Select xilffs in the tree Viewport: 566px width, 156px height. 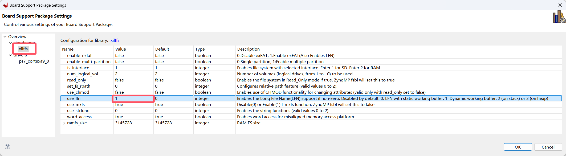click(23, 49)
